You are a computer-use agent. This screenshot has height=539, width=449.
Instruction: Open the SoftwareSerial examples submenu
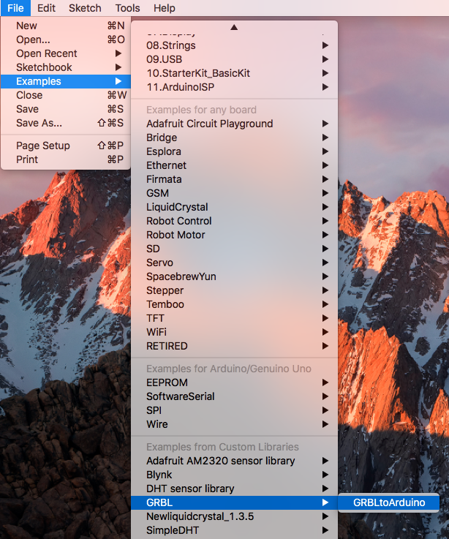coord(234,396)
